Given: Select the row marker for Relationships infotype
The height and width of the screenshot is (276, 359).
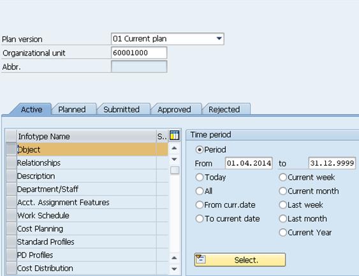Looking at the screenshot, I should [x=11, y=163].
